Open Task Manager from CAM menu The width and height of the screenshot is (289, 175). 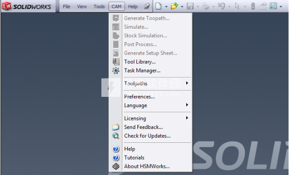(151, 70)
